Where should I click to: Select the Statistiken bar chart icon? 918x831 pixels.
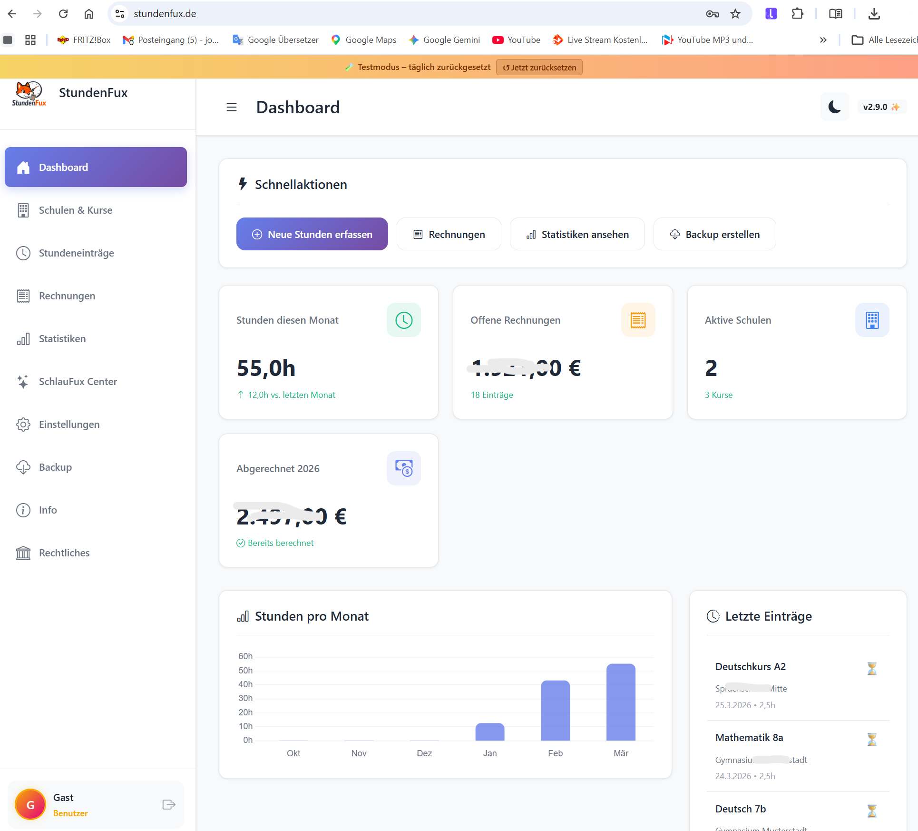pyautogui.click(x=23, y=338)
